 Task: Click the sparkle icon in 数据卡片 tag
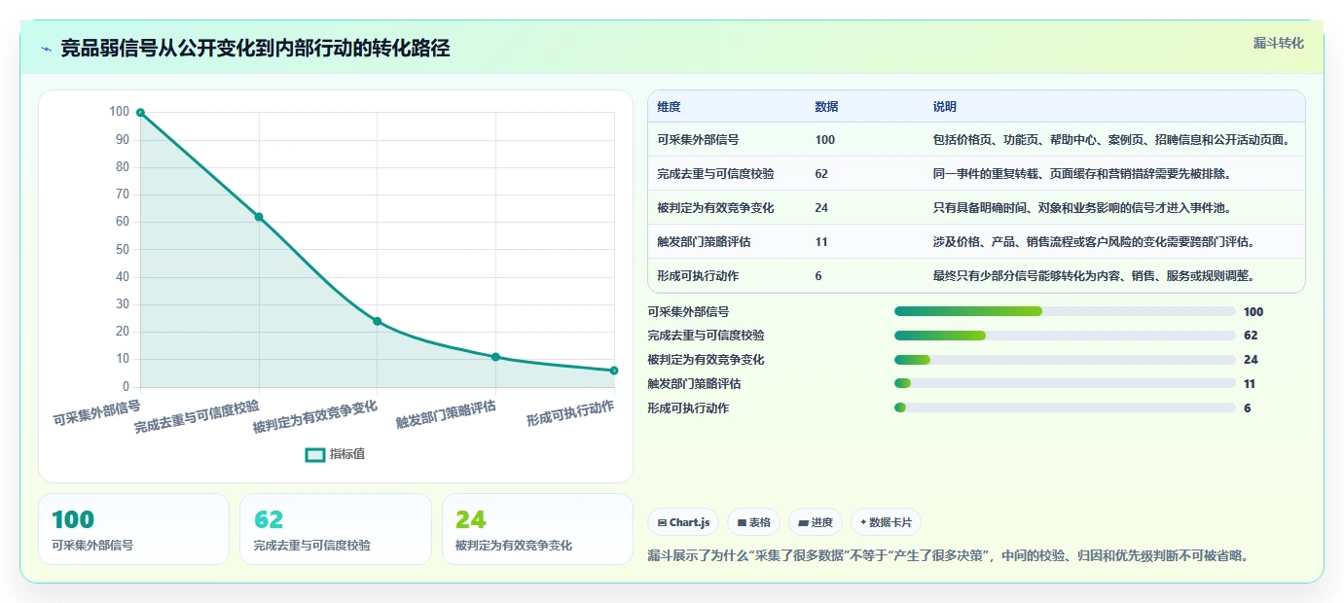pyautogui.click(x=863, y=522)
